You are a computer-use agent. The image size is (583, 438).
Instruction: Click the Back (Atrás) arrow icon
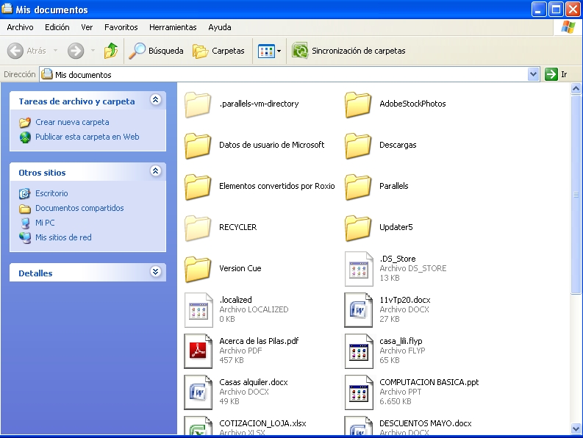[x=15, y=51]
